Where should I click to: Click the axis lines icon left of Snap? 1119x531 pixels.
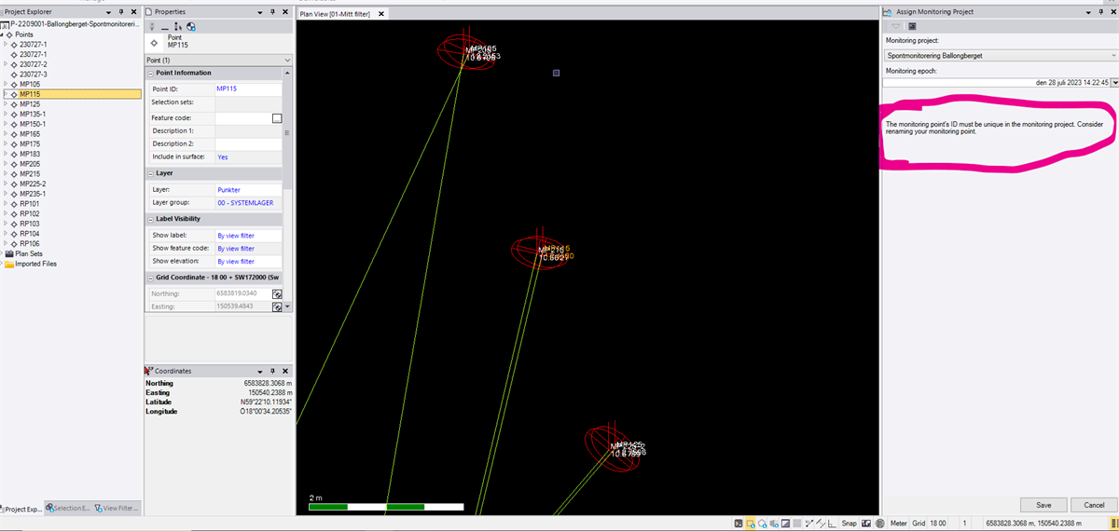coord(831,524)
